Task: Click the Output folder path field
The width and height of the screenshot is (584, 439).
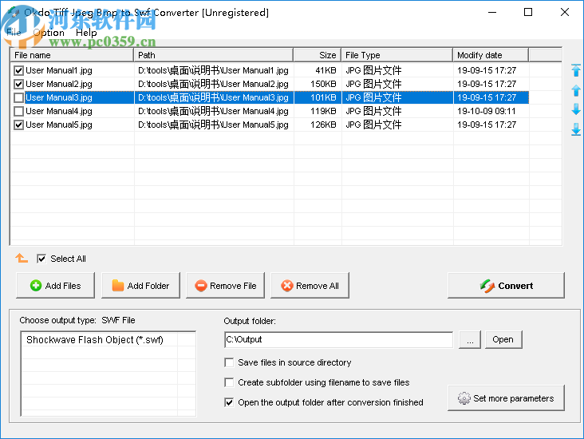Action: 338,339
